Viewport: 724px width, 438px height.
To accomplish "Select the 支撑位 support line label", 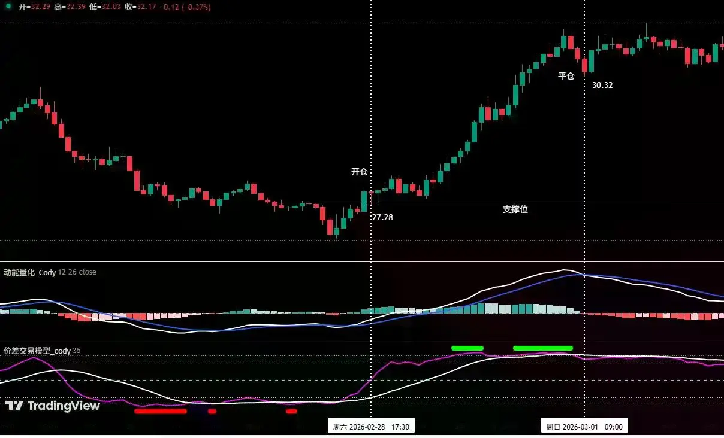I will (515, 209).
